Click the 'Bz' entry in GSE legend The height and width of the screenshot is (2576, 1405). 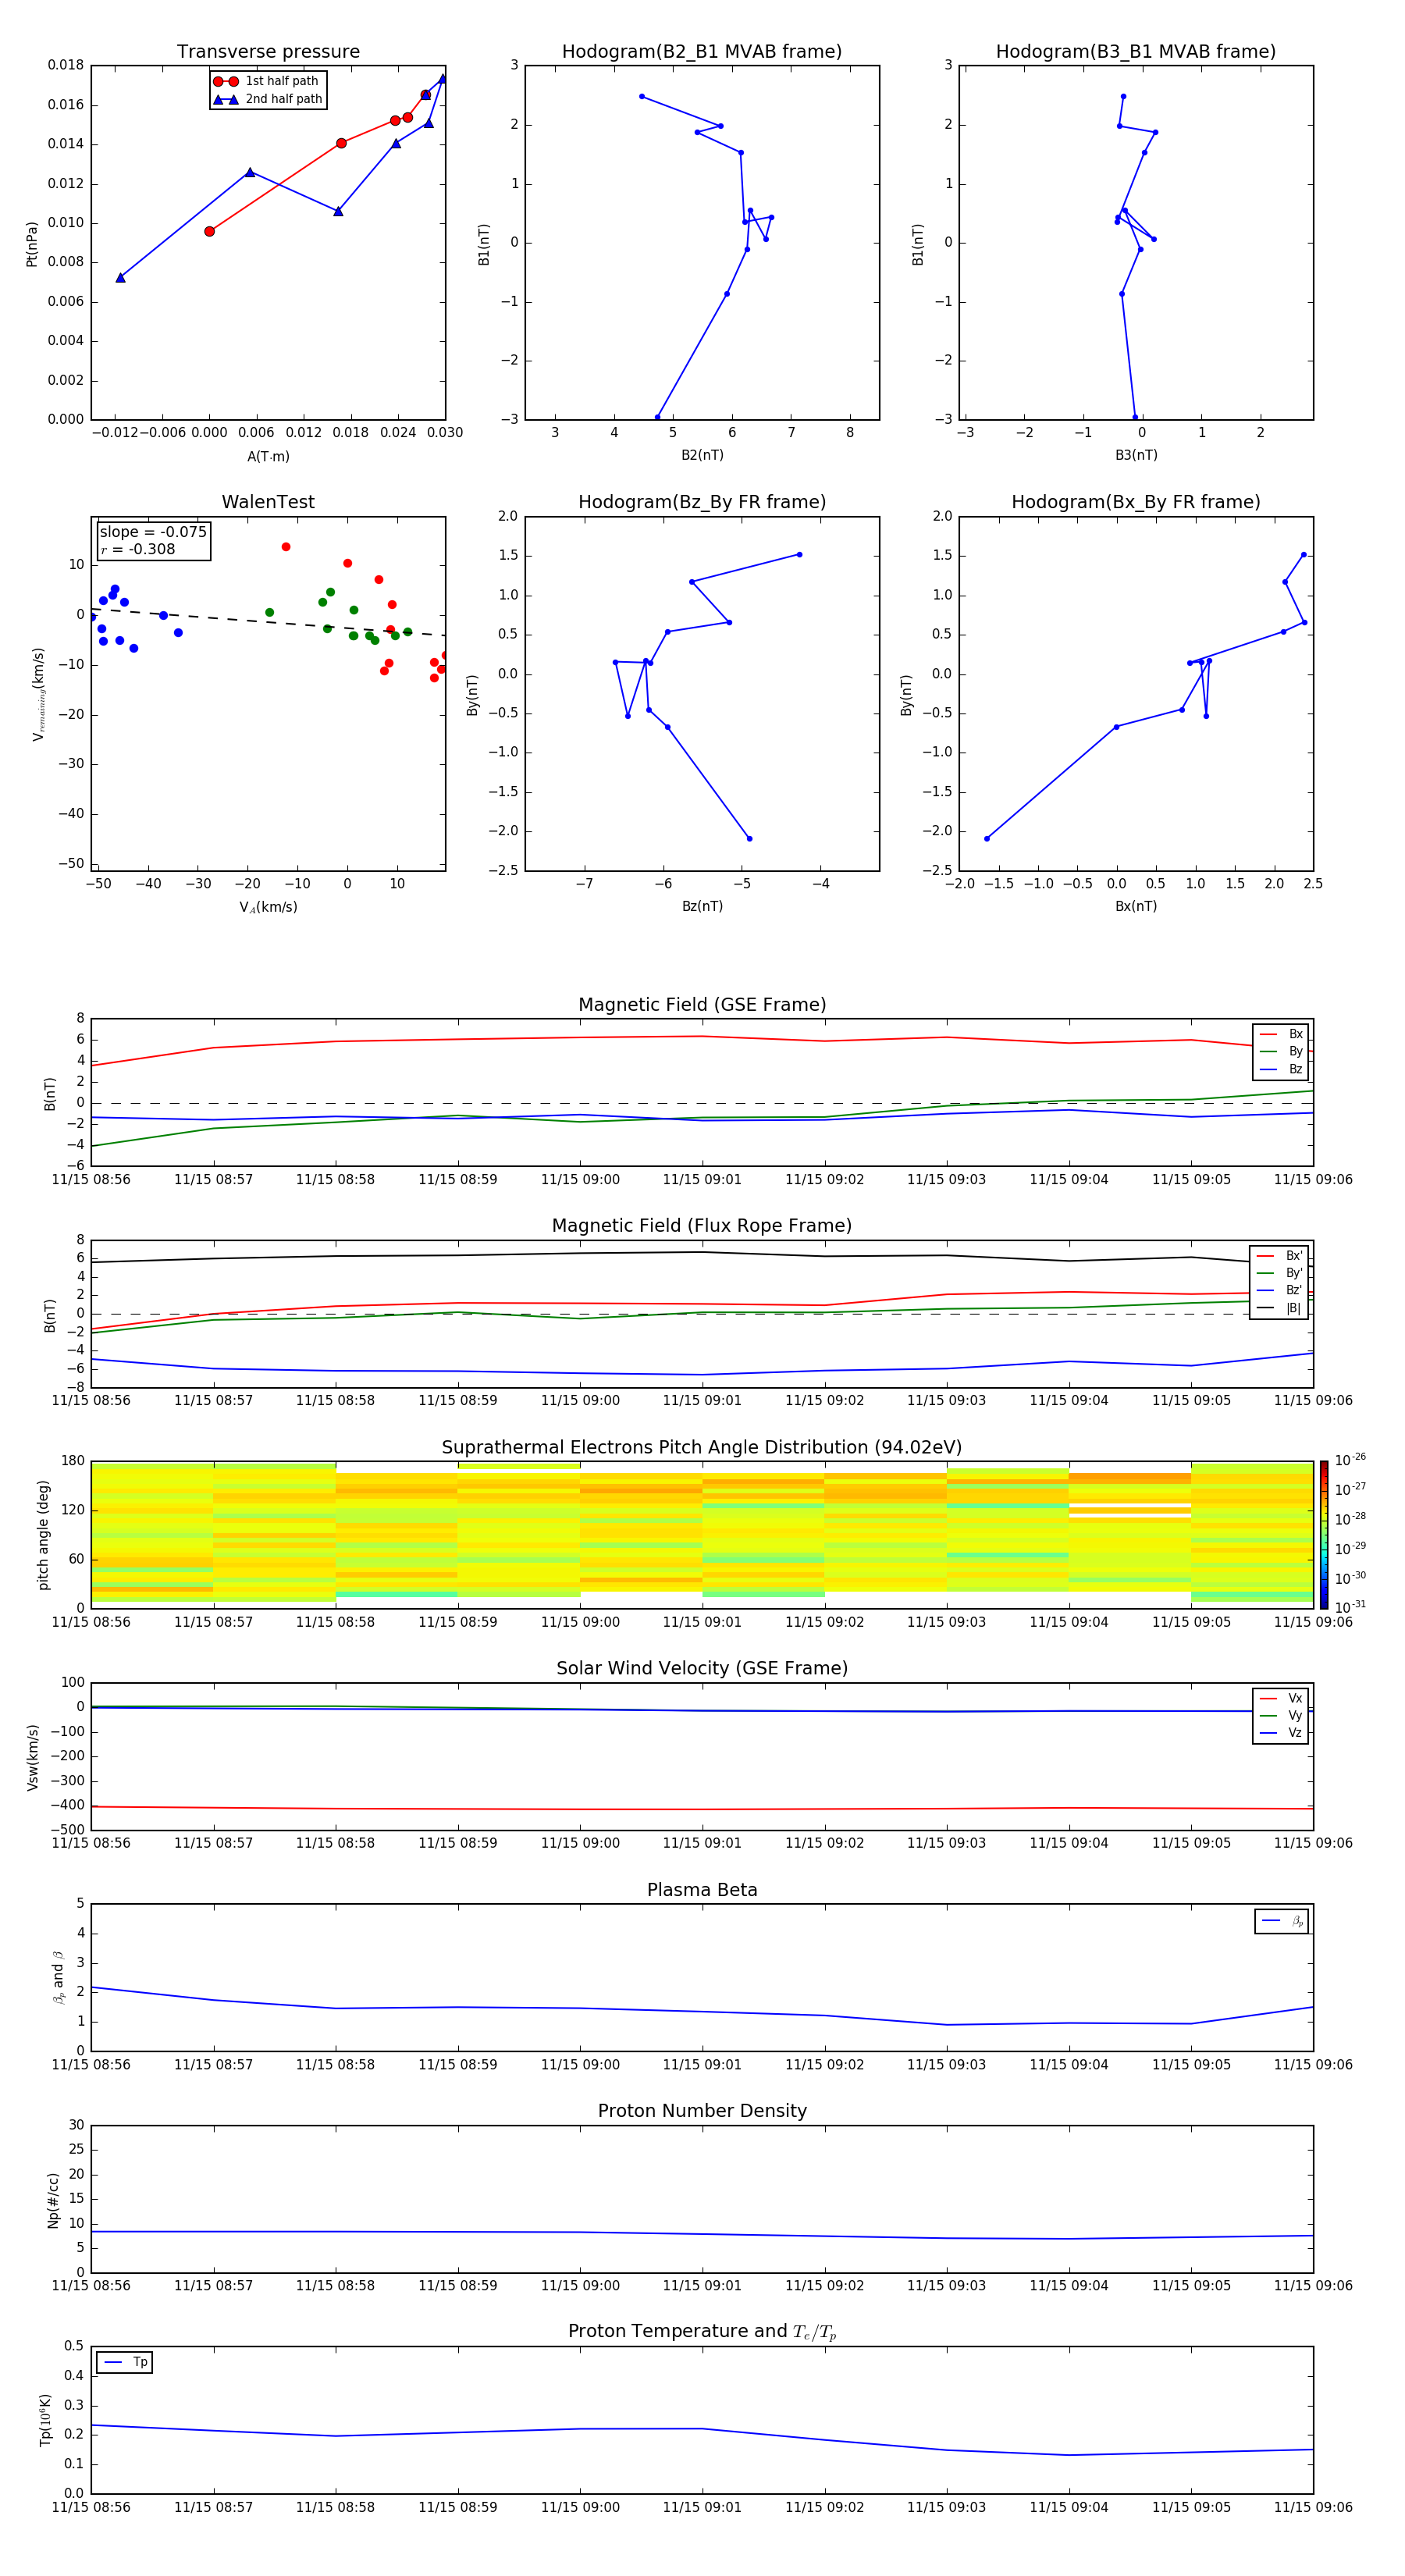(1281, 1069)
